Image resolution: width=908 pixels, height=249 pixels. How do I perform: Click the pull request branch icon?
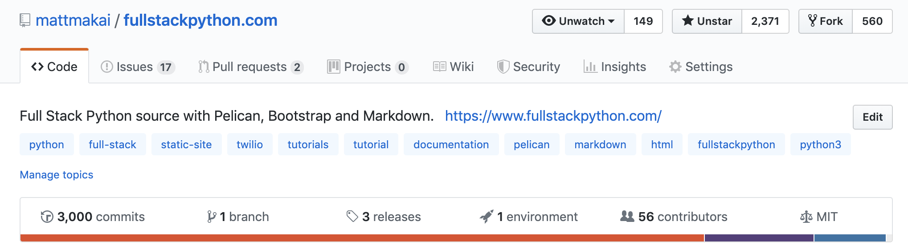[204, 67]
